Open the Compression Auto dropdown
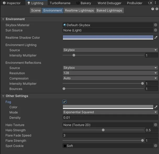This screenshot has width=159, height=154. pyautogui.click(x=110, y=78)
